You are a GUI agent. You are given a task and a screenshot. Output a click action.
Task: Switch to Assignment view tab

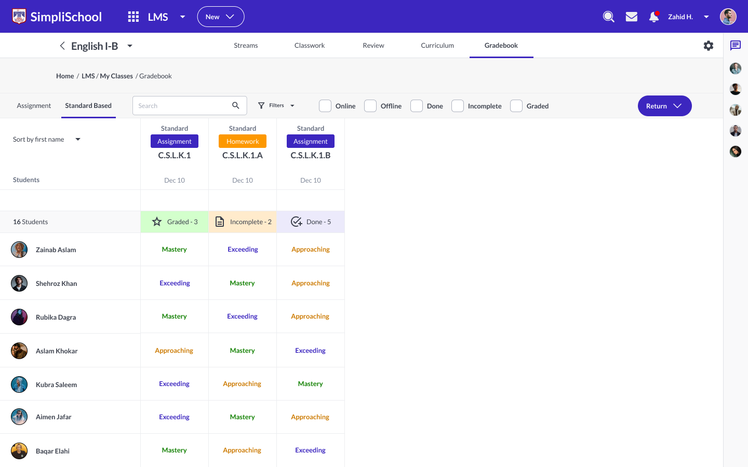pyautogui.click(x=34, y=106)
